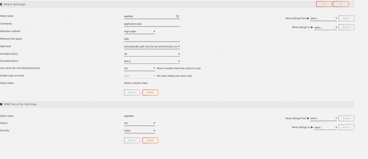Click the 'Use cache (for new files/directories)' label
The image size is (368, 159).
(20, 68)
